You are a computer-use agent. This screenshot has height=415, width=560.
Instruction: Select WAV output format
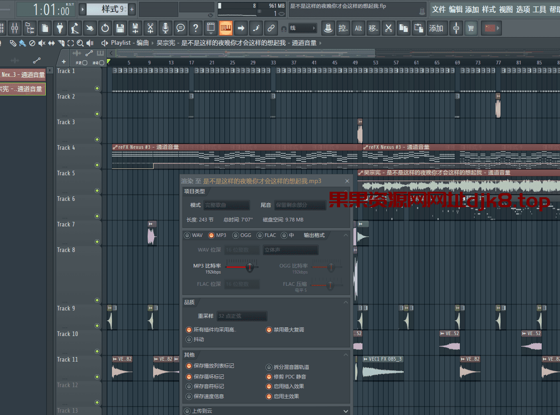(187, 236)
